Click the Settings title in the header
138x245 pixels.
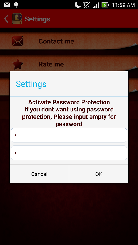coord(37,19)
